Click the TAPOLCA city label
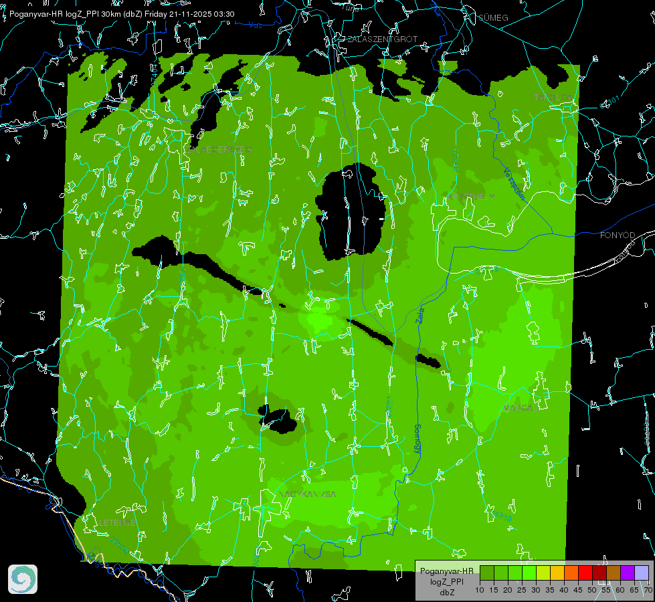The image size is (655, 602). pyautogui.click(x=553, y=98)
